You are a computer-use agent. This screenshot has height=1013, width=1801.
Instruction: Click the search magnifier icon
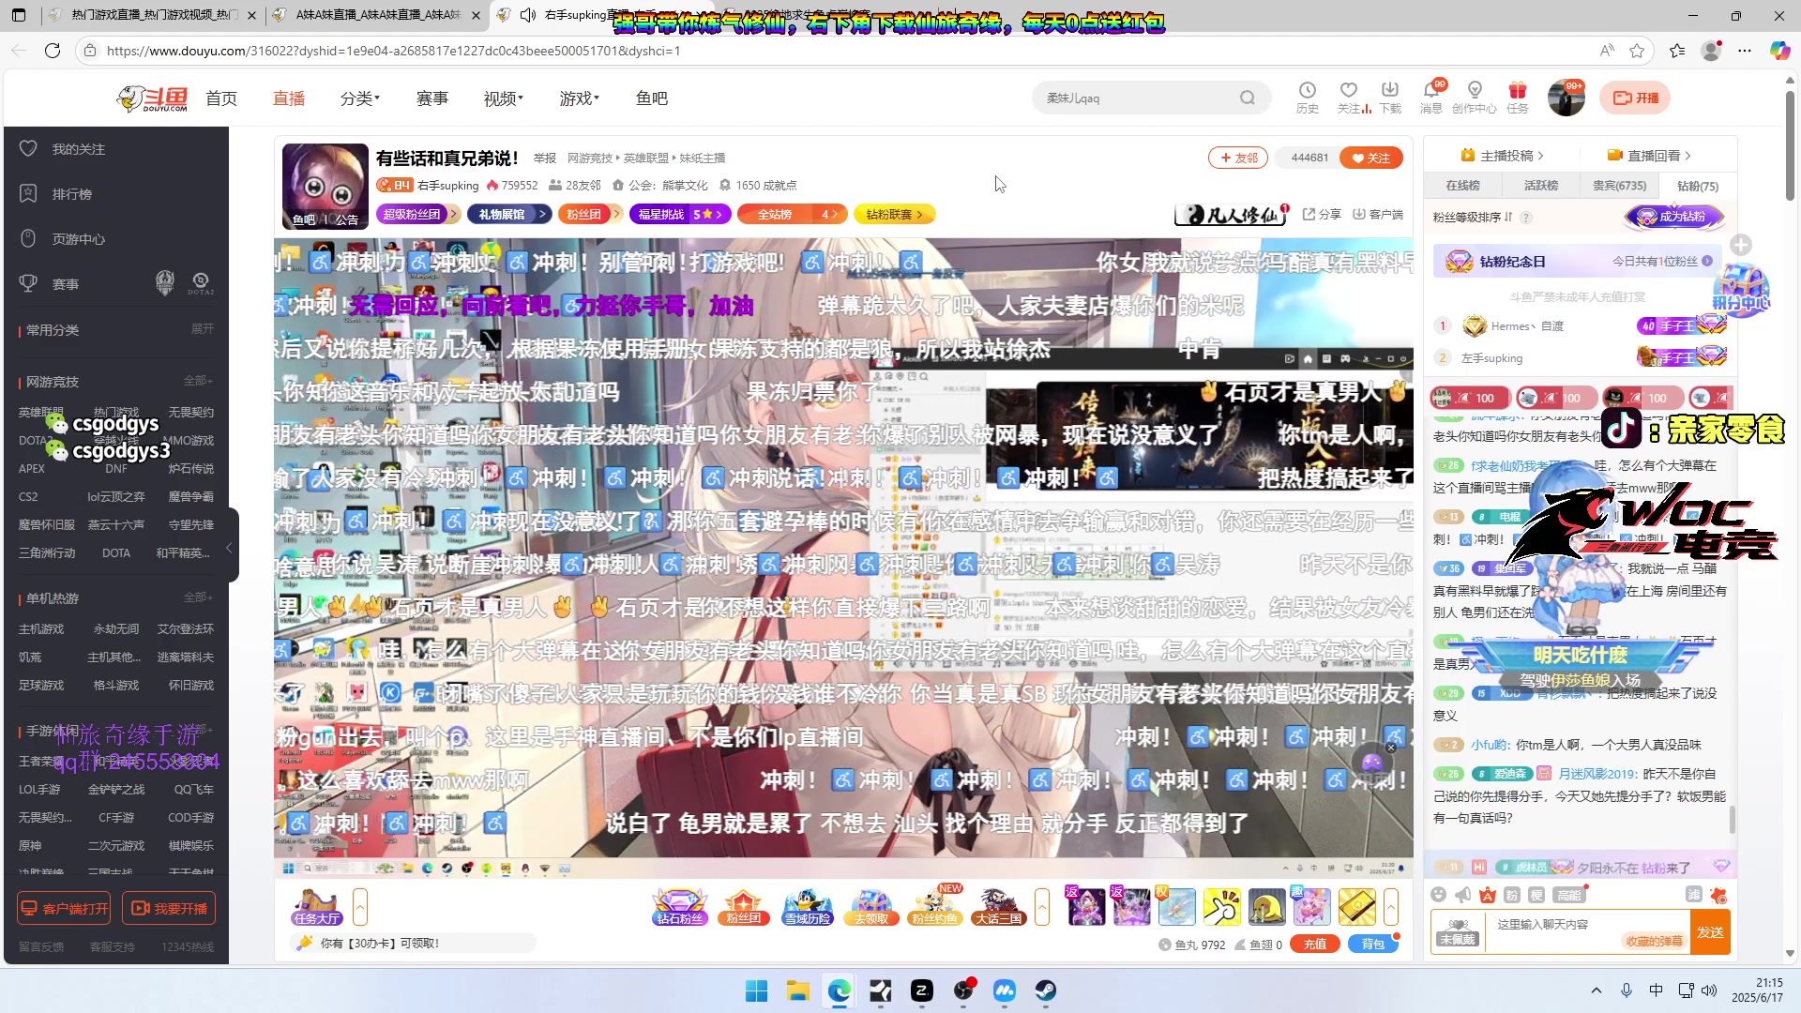click(1247, 98)
